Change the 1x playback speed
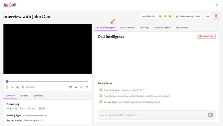The height and width of the screenshot is (126, 223). [76, 87]
